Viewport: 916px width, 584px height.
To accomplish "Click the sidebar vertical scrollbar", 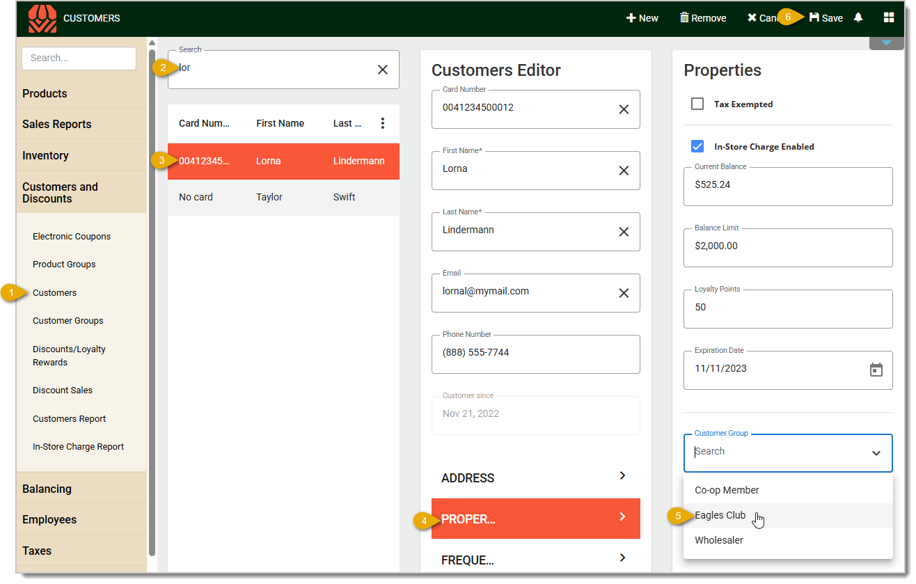I will [x=152, y=303].
